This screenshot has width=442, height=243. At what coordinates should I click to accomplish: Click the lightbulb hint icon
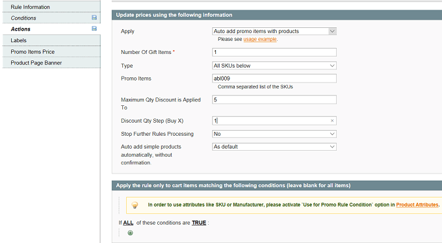pyautogui.click(x=135, y=205)
